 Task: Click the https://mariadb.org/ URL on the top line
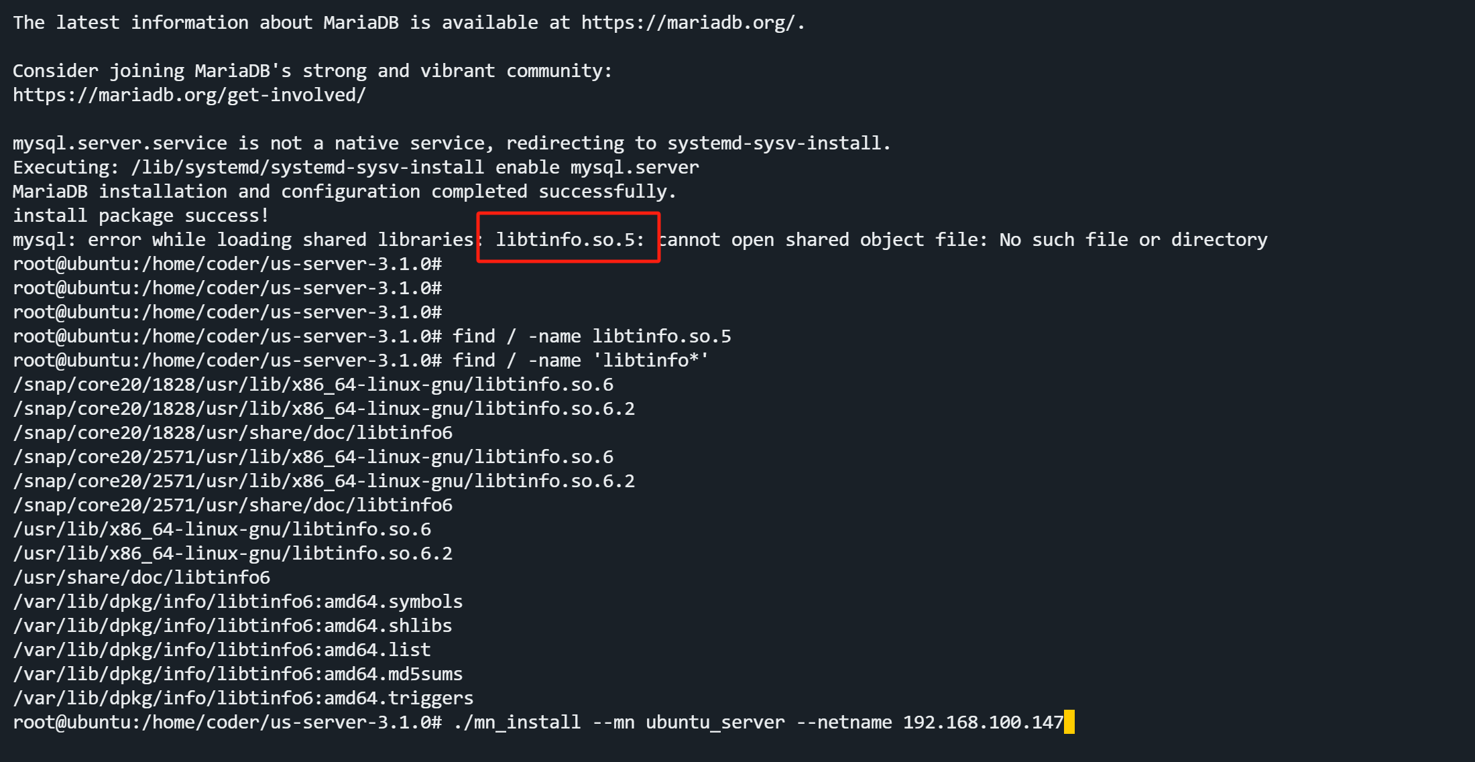(689, 23)
